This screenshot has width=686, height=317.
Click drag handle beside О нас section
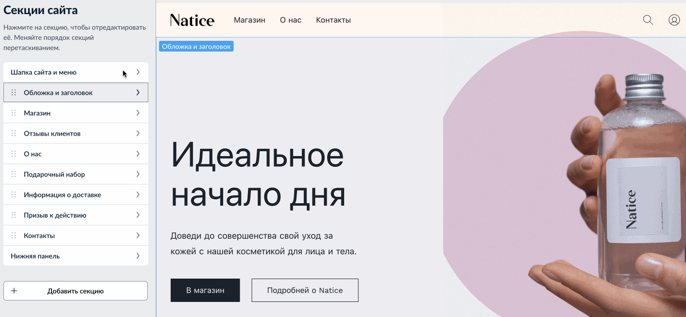[x=14, y=154]
